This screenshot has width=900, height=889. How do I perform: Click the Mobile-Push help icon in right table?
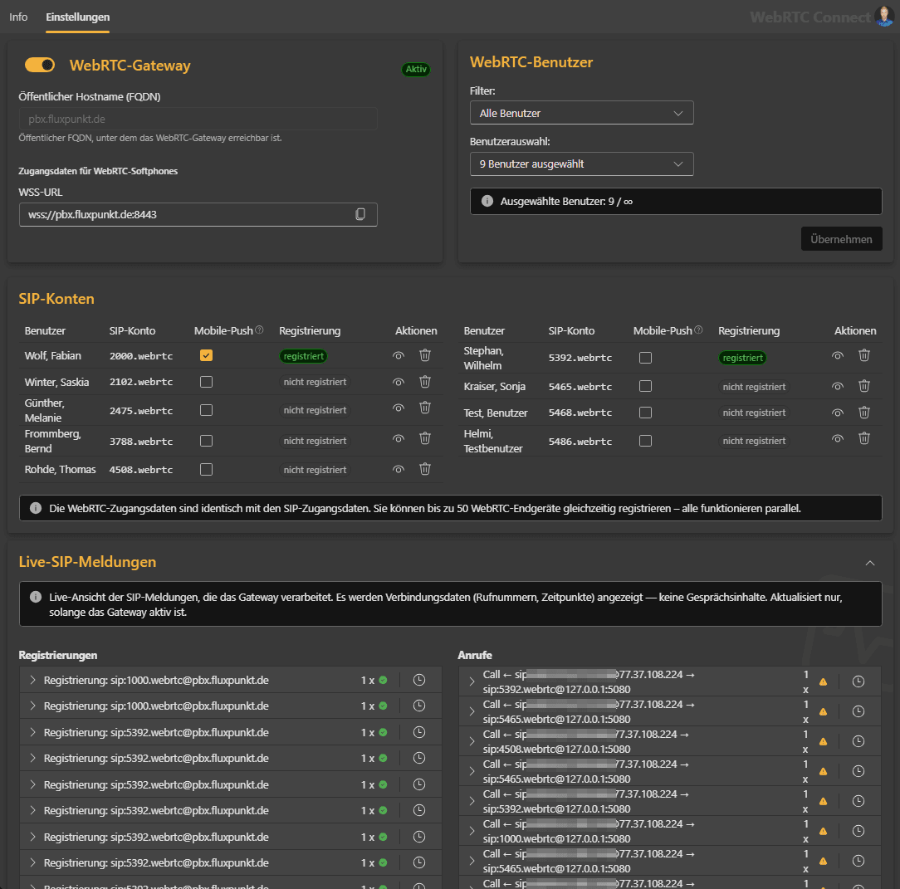tap(698, 330)
